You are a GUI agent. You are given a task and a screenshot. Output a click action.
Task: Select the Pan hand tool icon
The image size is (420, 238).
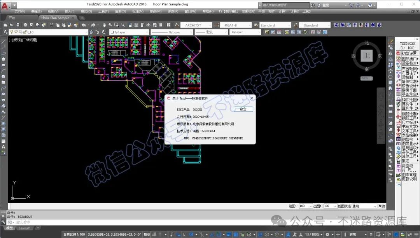coord(104,25)
